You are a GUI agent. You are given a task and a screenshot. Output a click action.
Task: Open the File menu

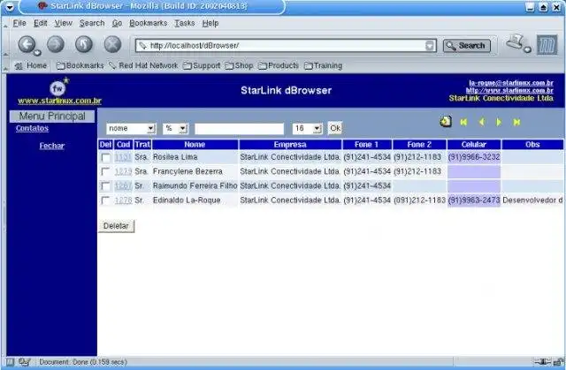point(19,23)
